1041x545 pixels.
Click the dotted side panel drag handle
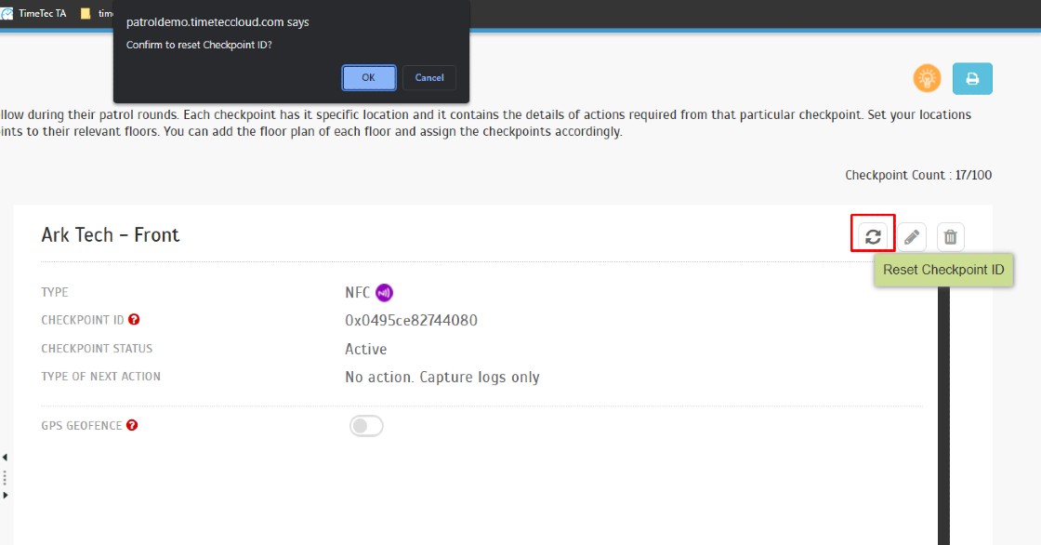(5, 477)
